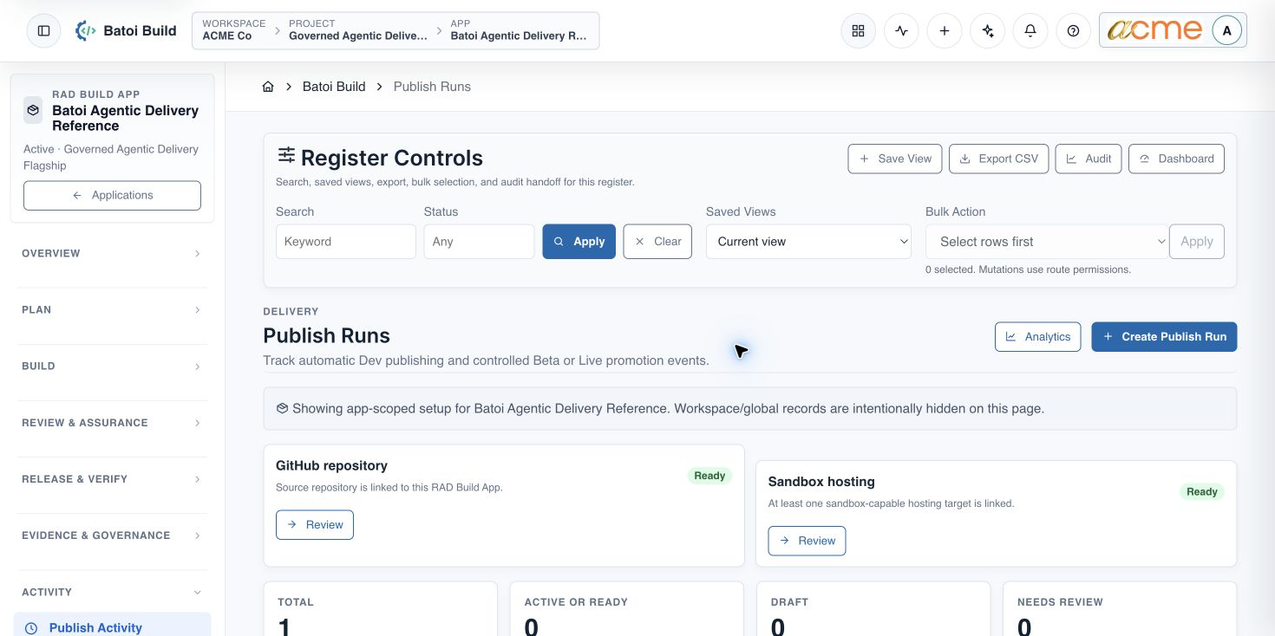Screen dimensions: 1275x636
Task: Open the Saved Views dropdown
Action: pos(808,242)
